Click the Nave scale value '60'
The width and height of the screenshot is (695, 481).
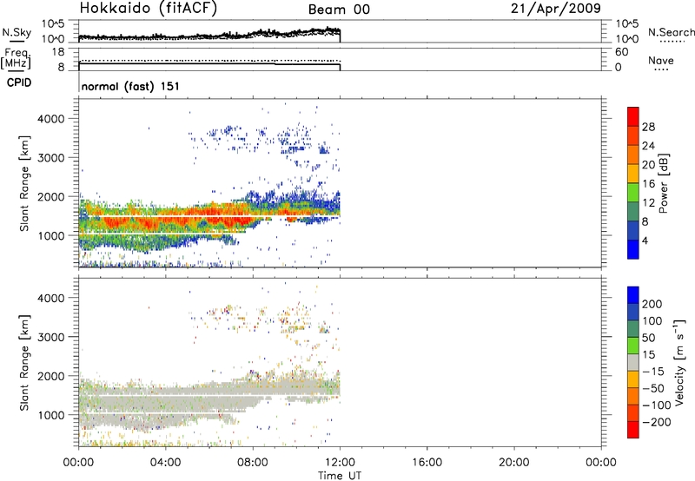click(622, 52)
